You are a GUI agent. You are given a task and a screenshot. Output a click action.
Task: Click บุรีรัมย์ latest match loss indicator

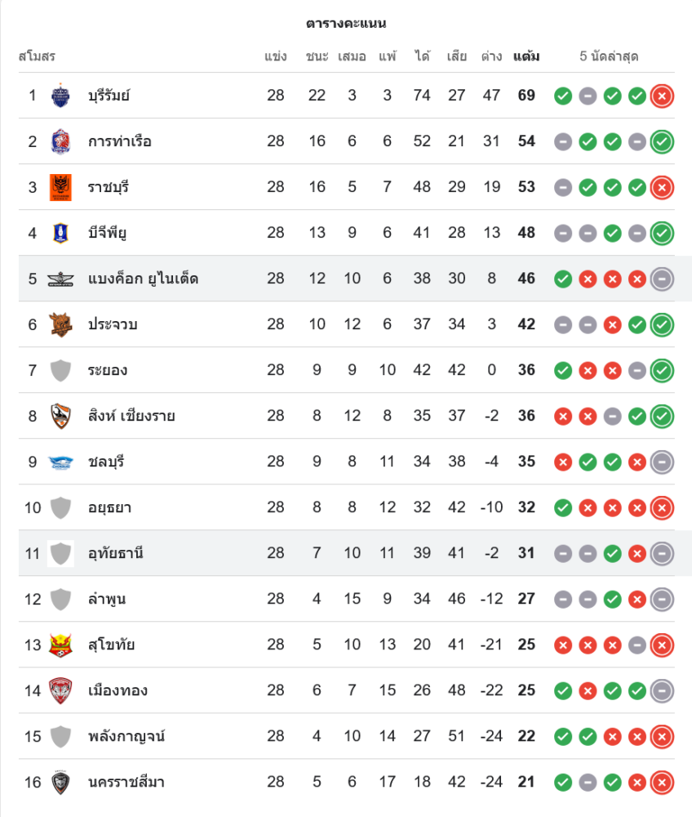(x=663, y=96)
